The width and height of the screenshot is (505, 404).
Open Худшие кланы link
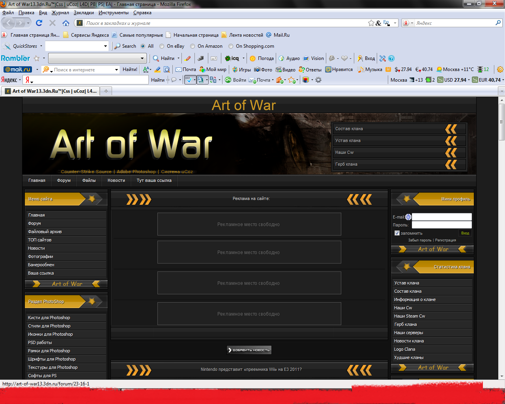(x=409, y=357)
